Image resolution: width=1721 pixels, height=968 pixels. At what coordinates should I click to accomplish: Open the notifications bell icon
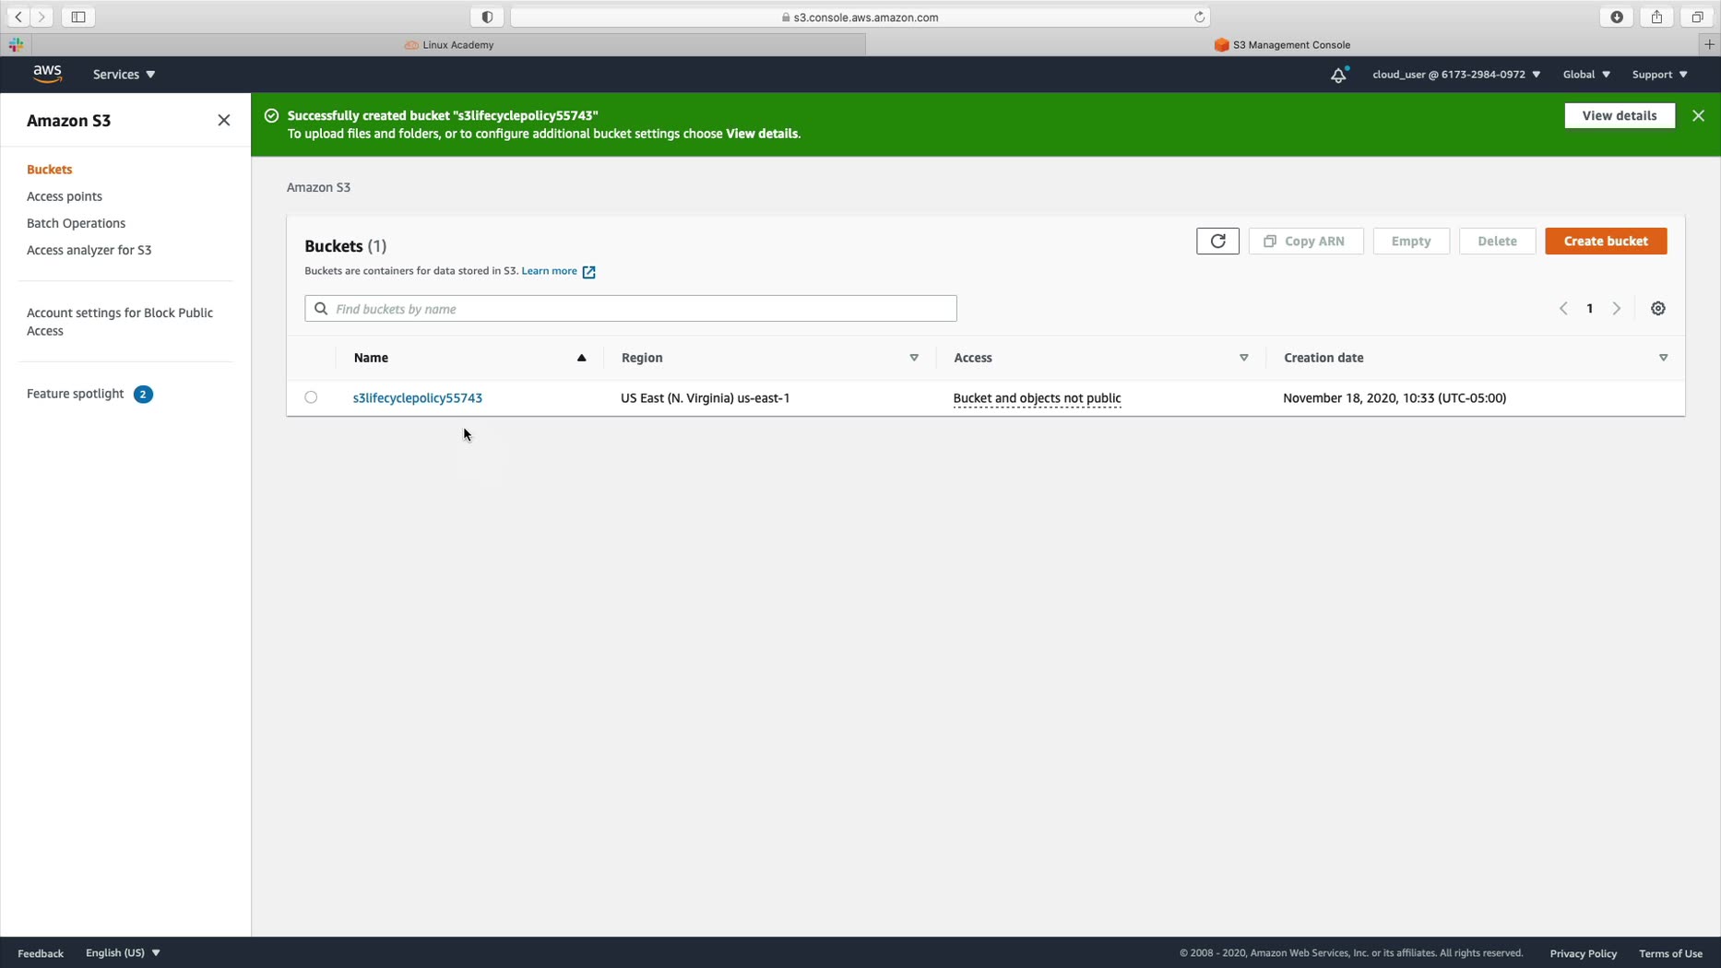pyautogui.click(x=1338, y=75)
